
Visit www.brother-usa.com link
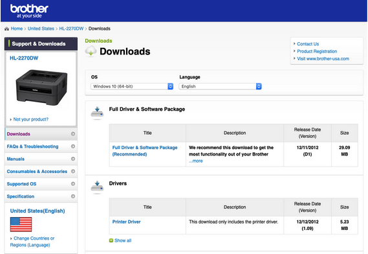[x=323, y=58]
